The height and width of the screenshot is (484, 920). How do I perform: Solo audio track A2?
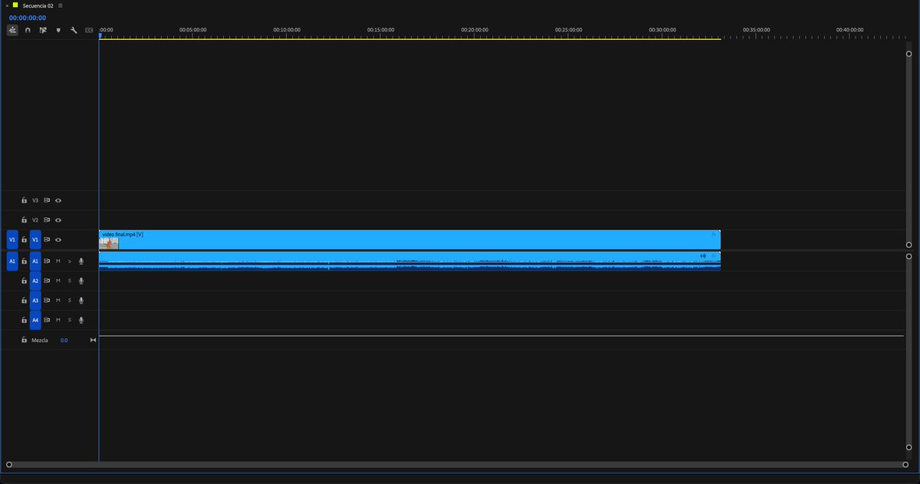(x=69, y=281)
